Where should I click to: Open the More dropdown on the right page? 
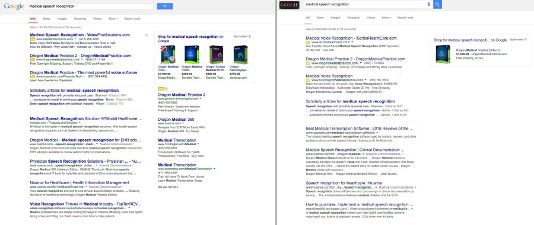click(x=386, y=18)
